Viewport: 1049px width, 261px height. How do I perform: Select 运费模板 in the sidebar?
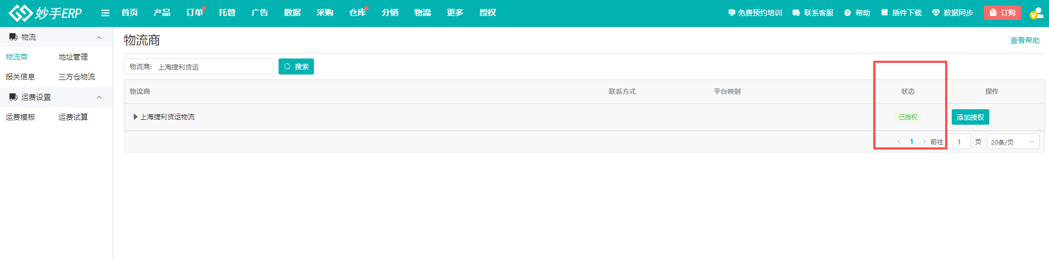[20, 117]
